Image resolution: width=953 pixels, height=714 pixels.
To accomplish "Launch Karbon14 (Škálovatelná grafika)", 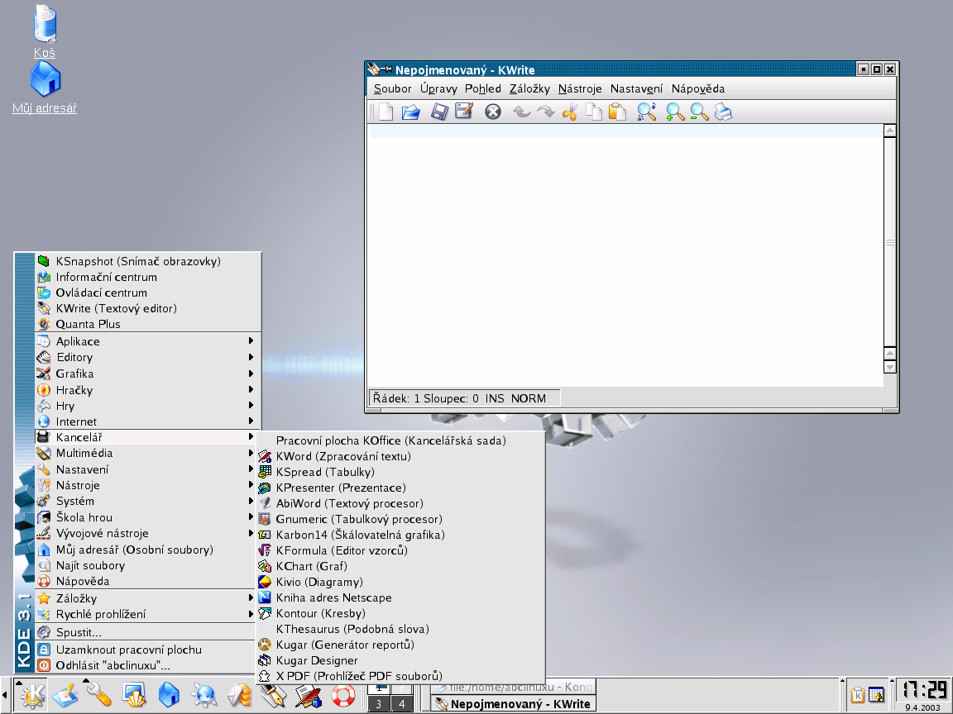I will [x=400, y=535].
